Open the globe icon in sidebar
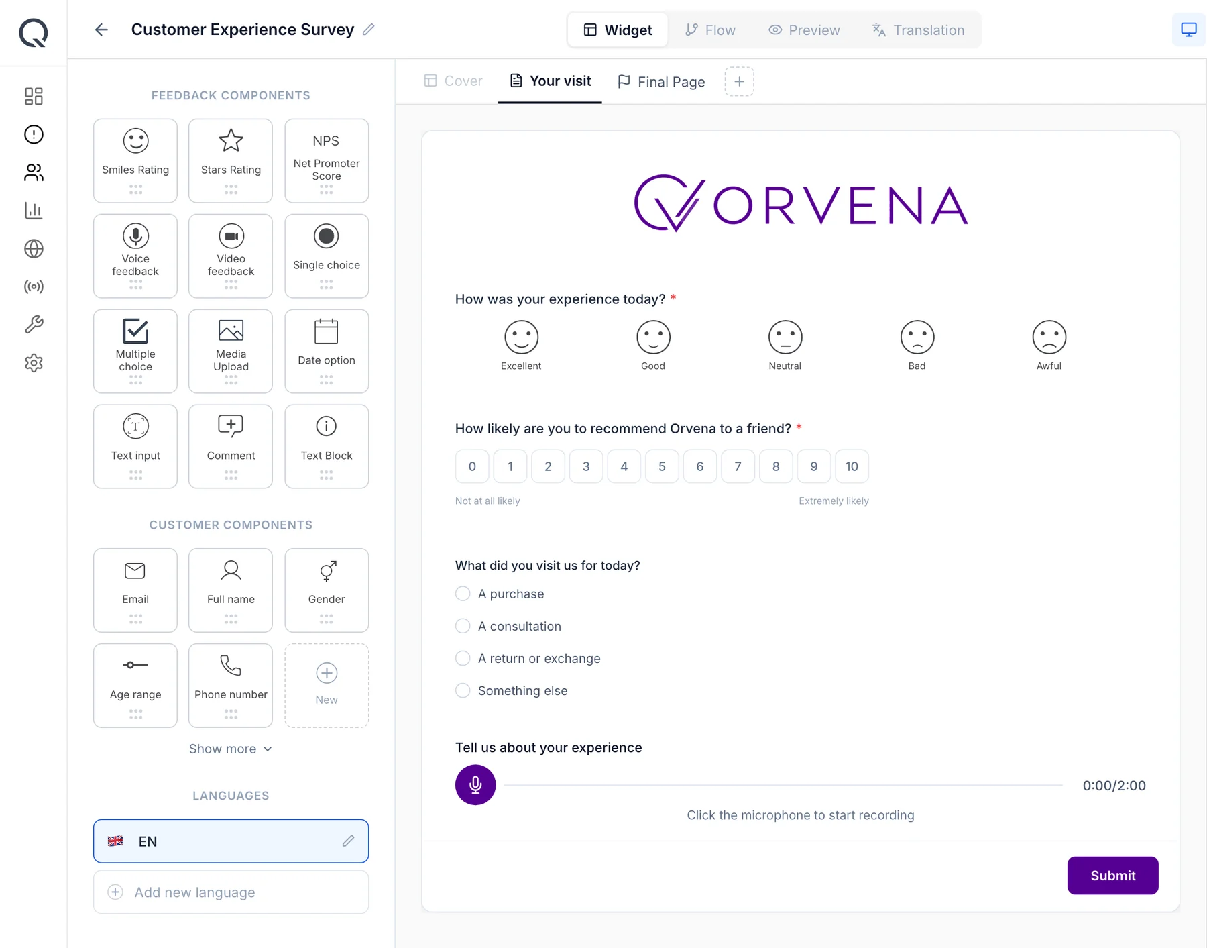This screenshot has width=1207, height=948. coord(34,249)
